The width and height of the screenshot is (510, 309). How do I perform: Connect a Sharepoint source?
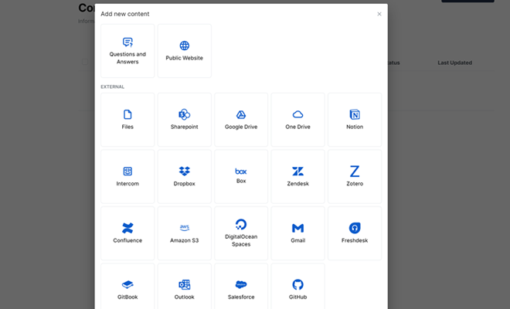185,120
